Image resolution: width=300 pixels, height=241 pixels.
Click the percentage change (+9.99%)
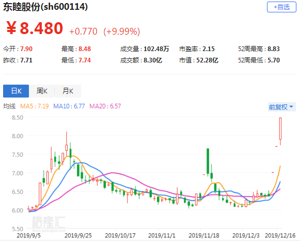point(122,31)
